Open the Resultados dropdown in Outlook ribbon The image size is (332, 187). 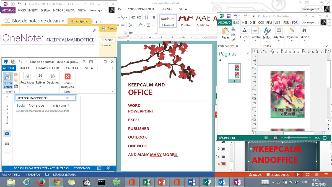27,80
